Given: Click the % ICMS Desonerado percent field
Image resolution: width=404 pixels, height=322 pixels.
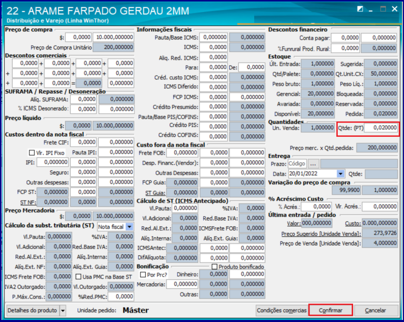Looking at the screenshot, I should coord(84,109).
